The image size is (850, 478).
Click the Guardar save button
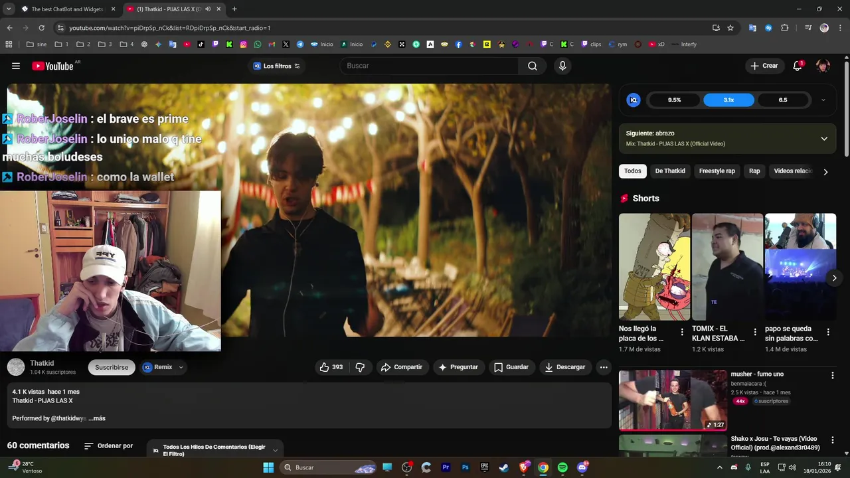(511, 367)
